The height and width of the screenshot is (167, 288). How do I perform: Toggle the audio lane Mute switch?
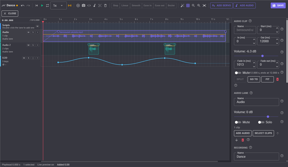238,122
